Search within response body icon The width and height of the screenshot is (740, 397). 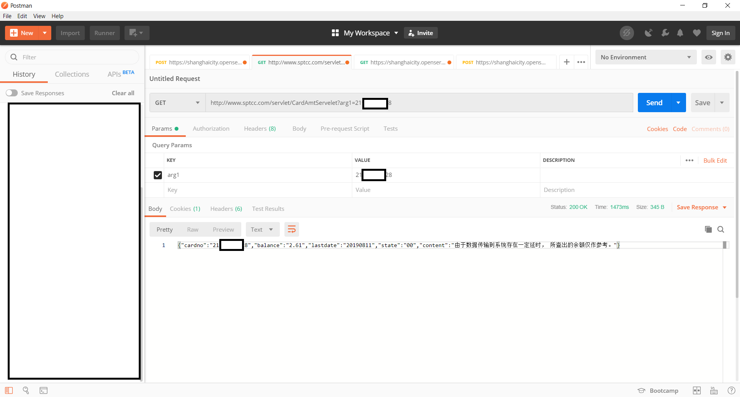721,229
